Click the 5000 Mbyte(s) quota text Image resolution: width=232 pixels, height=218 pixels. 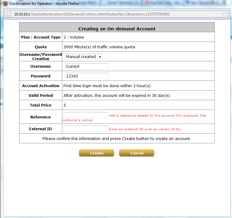[x=99, y=47]
